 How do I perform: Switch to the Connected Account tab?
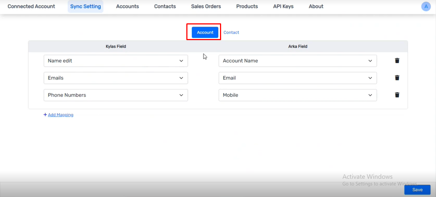tap(31, 6)
